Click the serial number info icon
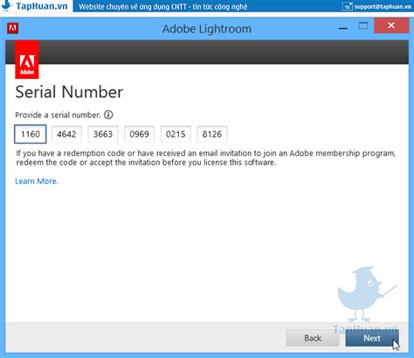 point(108,115)
